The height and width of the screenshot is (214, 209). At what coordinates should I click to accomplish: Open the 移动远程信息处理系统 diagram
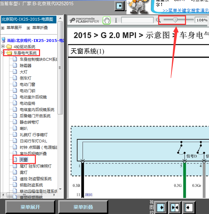pyautogui.click(x=38, y=191)
